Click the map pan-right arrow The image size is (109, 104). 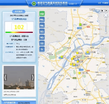(x=107, y=15)
